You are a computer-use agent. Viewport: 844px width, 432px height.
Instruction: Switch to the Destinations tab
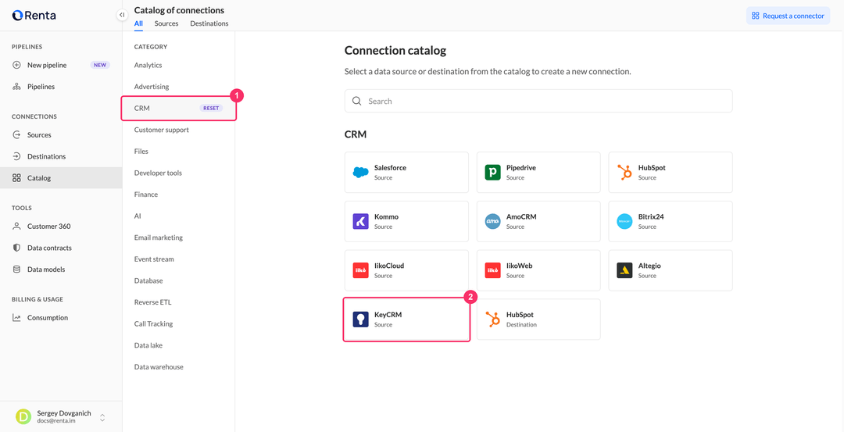(x=209, y=23)
